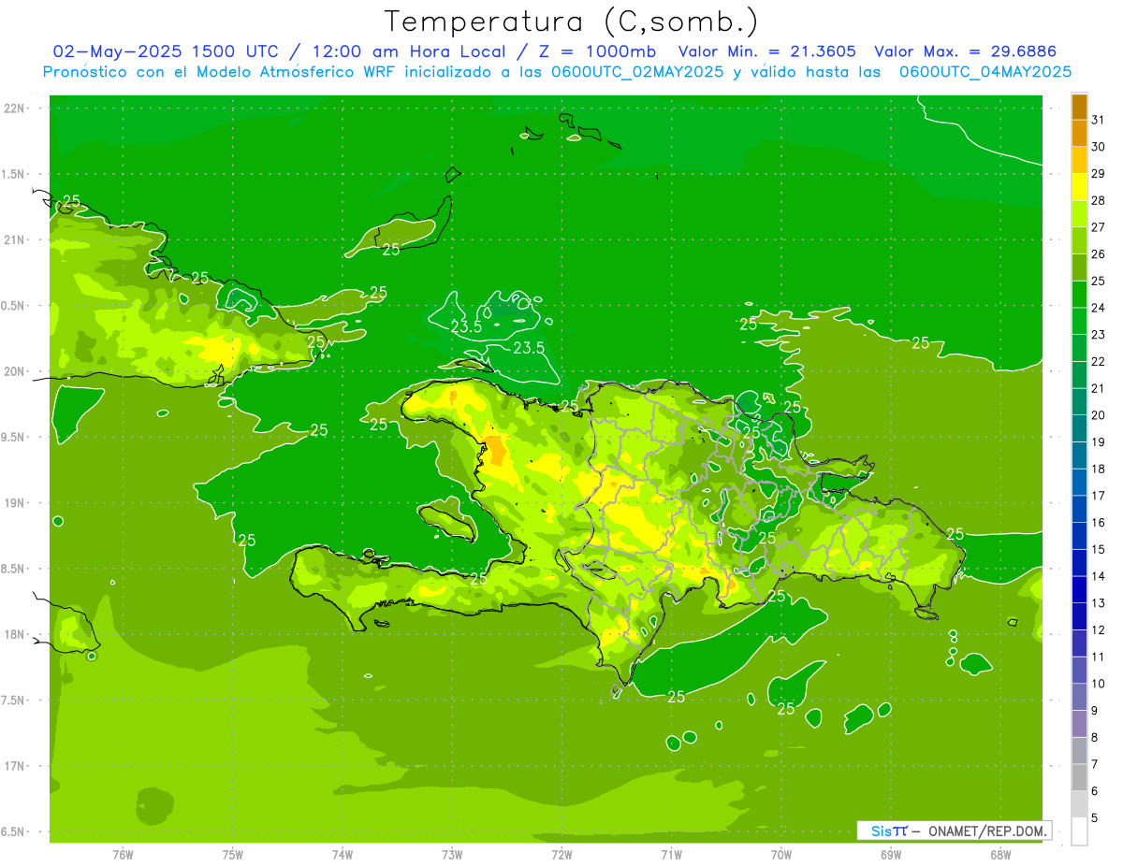Click the 22N latitude axis label
The image size is (1123, 867).
click(x=15, y=108)
